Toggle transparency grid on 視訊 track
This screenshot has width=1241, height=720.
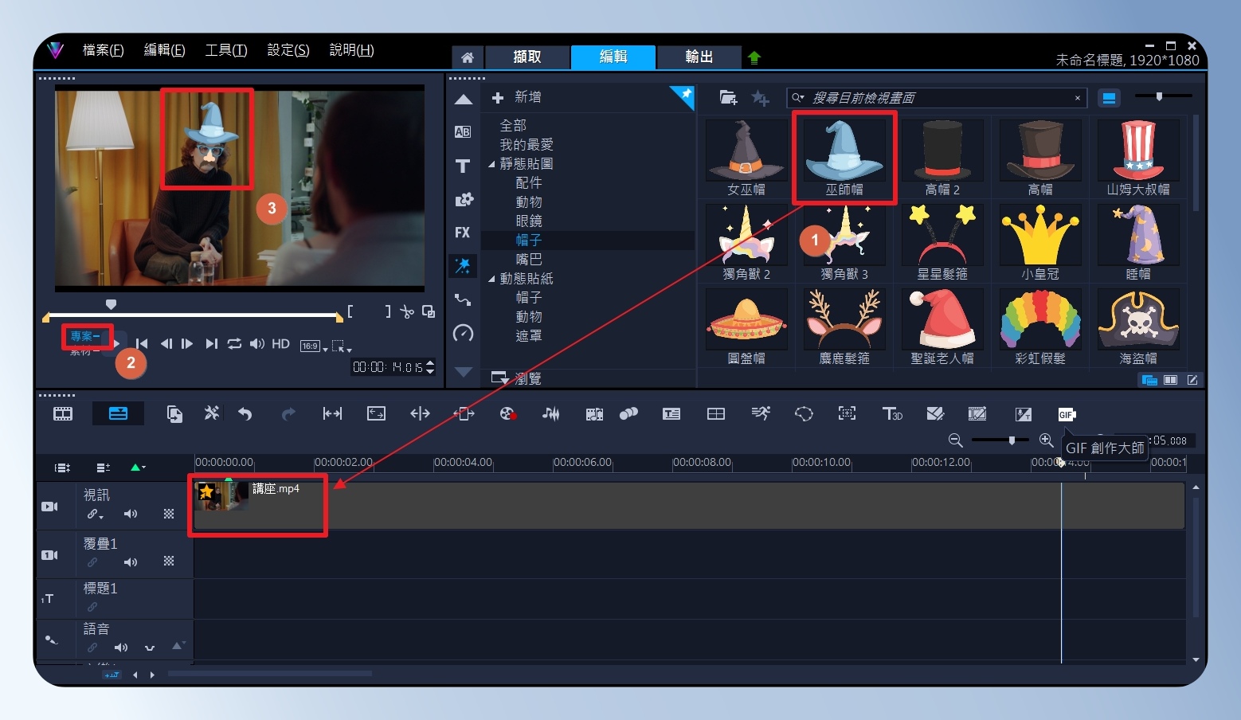(x=169, y=514)
